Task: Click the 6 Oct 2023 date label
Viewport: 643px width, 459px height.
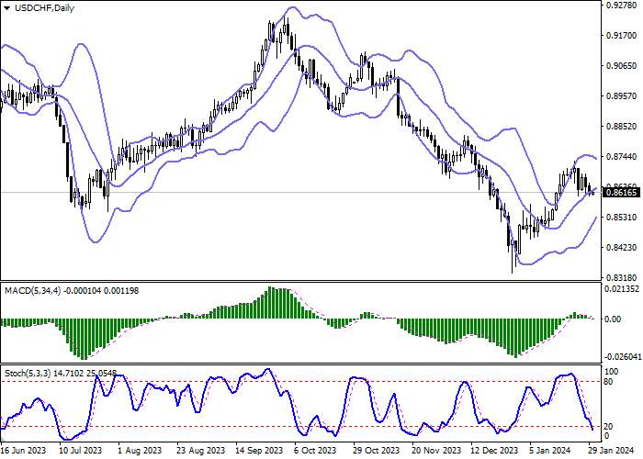Action: (315, 451)
